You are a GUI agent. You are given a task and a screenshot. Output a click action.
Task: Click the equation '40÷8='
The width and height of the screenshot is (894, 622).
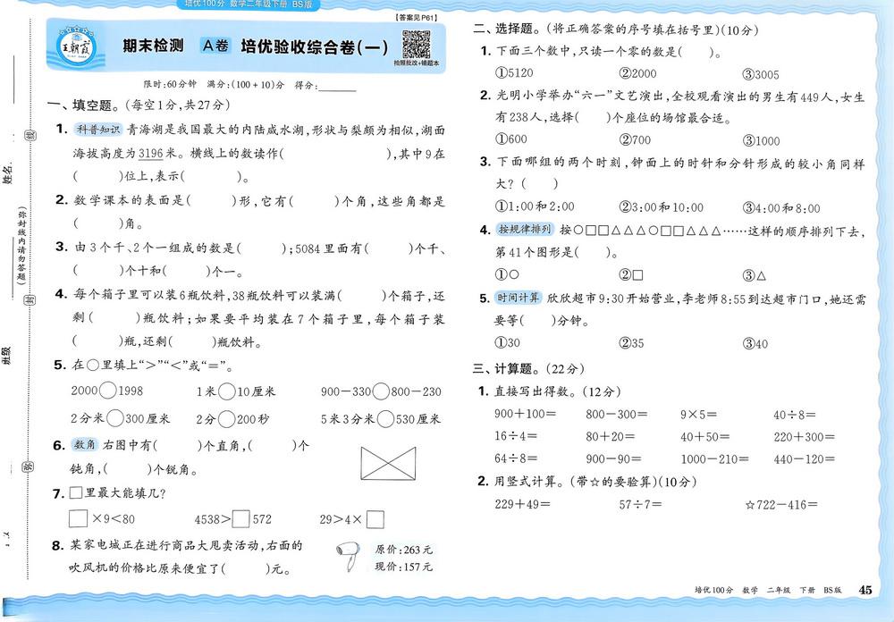point(794,415)
